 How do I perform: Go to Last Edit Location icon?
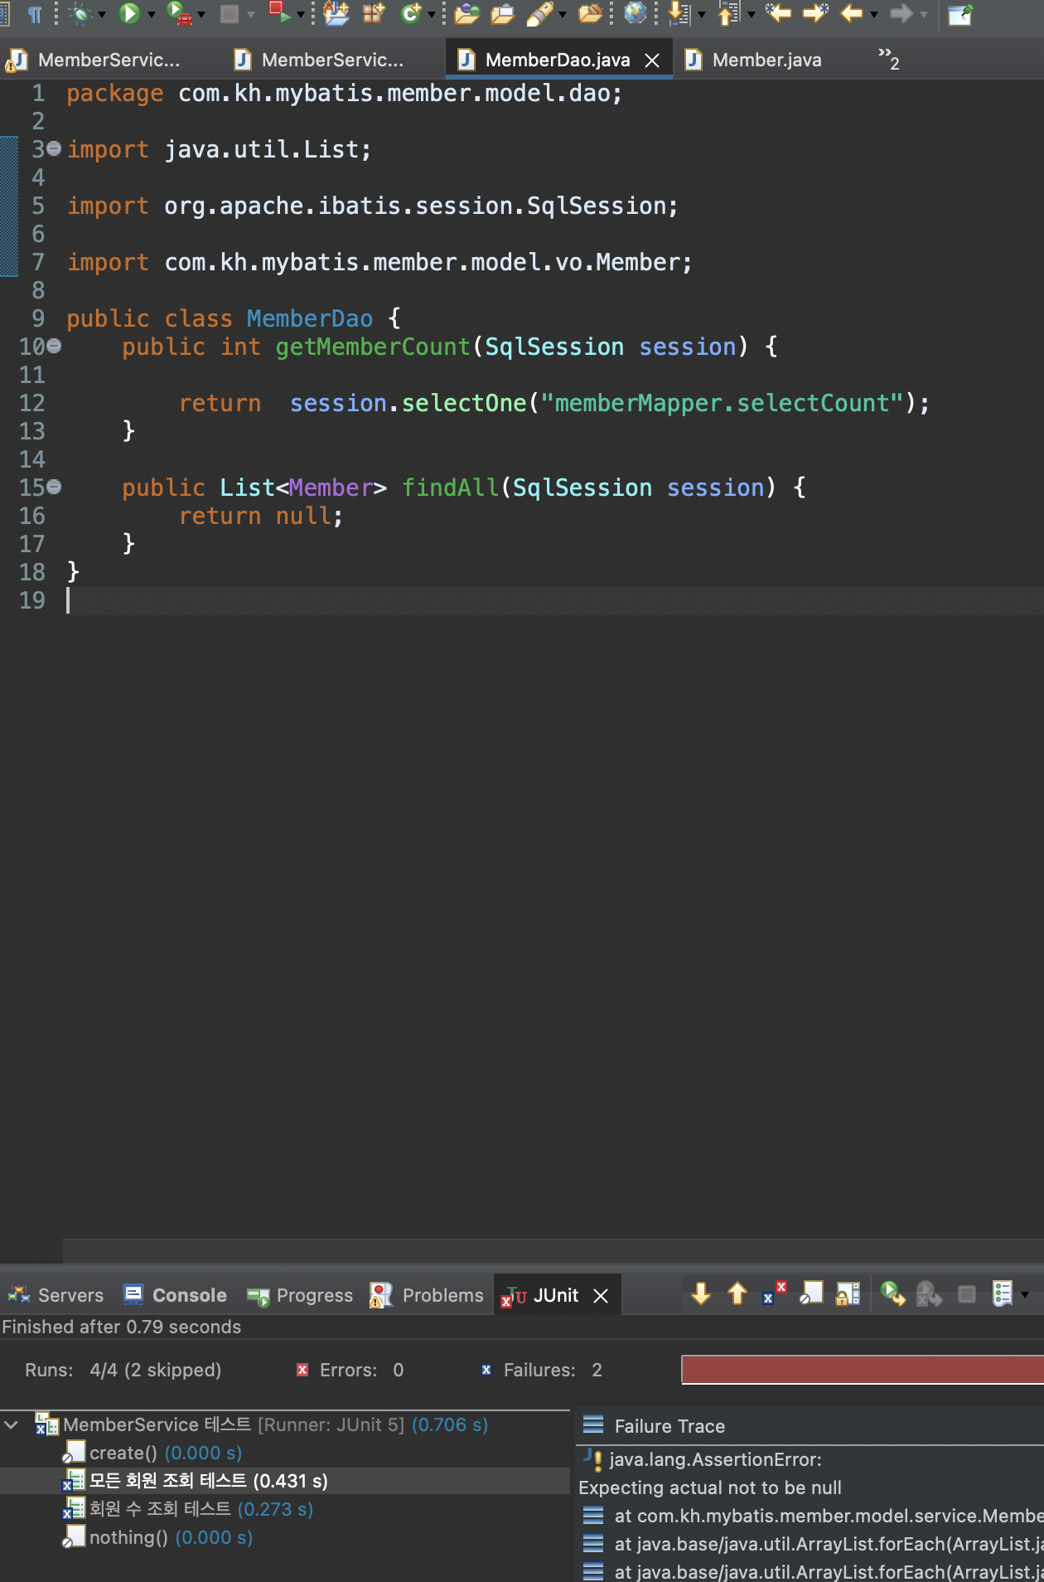[x=778, y=12]
